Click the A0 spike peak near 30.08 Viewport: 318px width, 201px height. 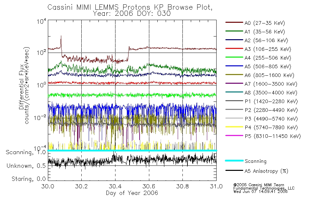61,36
